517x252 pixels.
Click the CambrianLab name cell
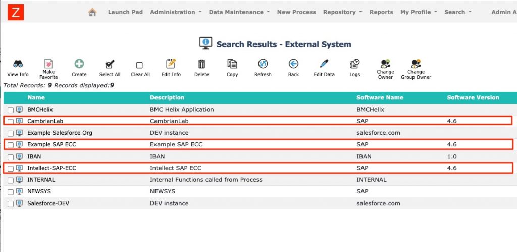coord(45,121)
